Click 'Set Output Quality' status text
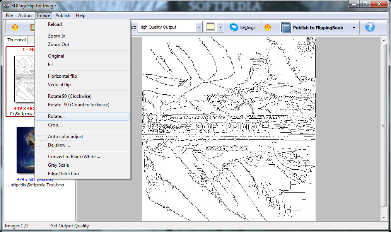This screenshot has width=391, height=232. click(x=70, y=226)
